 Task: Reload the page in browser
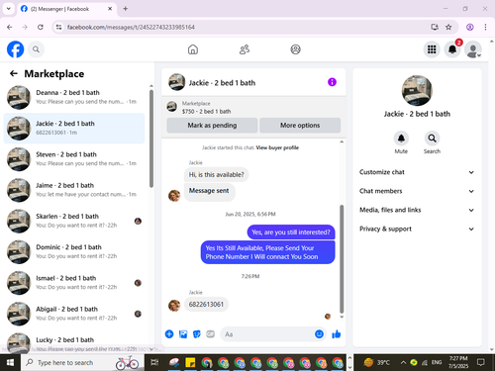click(41, 27)
